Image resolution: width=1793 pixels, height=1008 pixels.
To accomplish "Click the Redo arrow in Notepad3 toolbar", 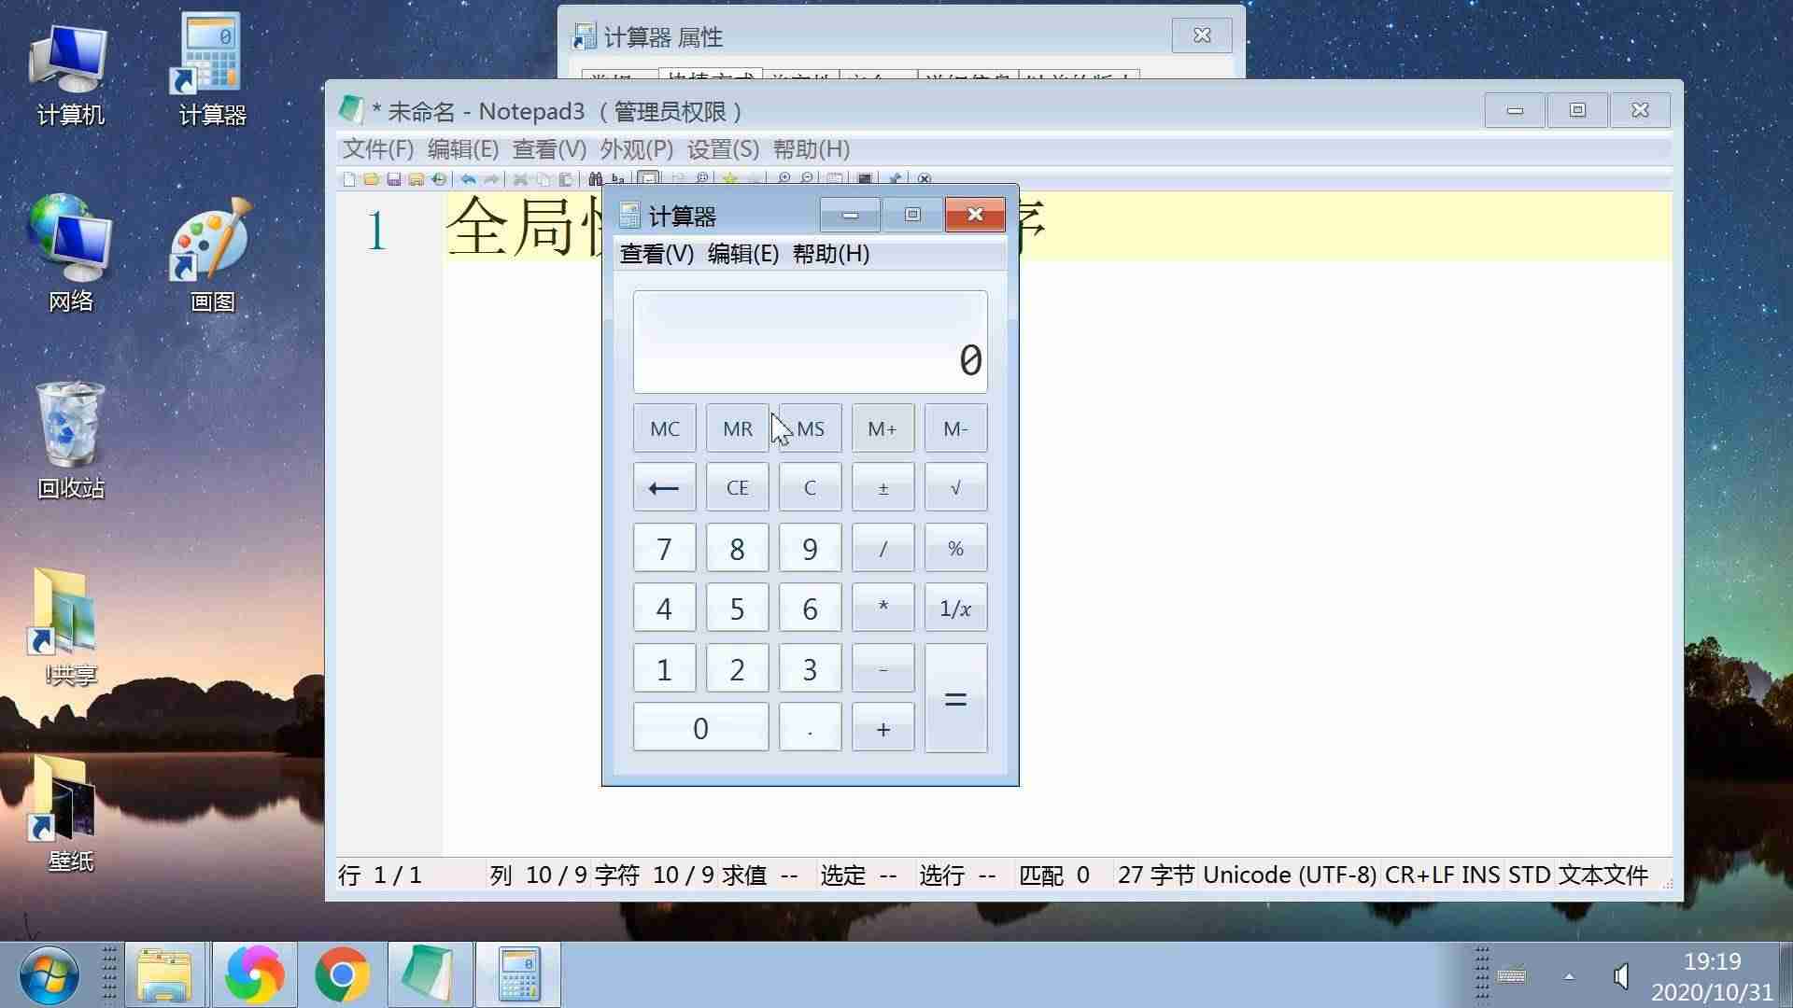I will pyautogui.click(x=490, y=179).
